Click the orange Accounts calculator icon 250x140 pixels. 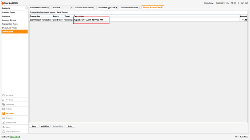(4, 113)
